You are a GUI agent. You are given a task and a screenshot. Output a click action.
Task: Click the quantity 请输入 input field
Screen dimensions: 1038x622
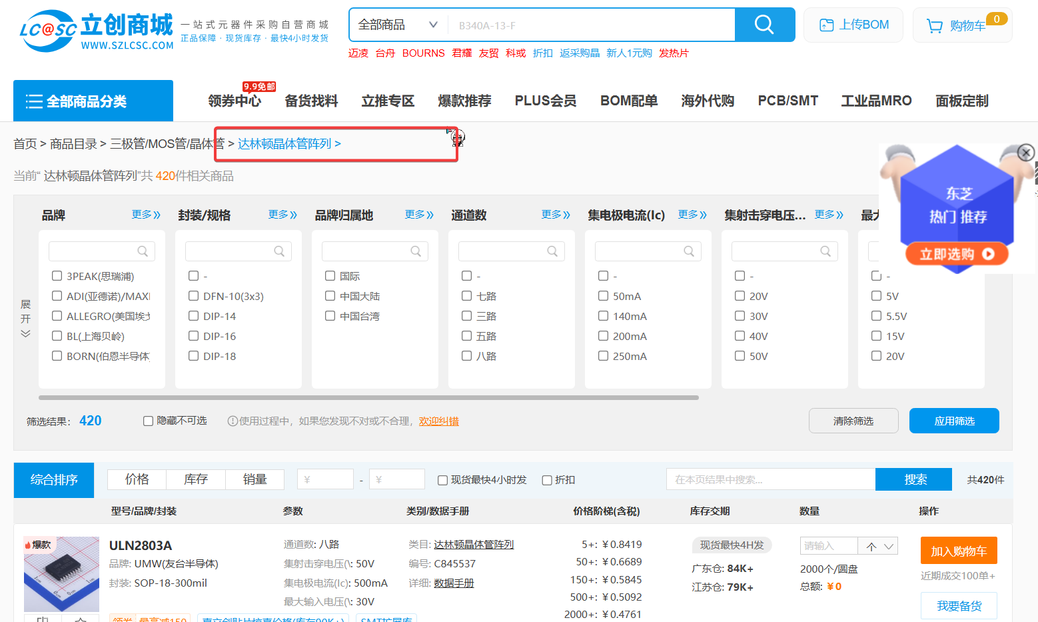(829, 546)
